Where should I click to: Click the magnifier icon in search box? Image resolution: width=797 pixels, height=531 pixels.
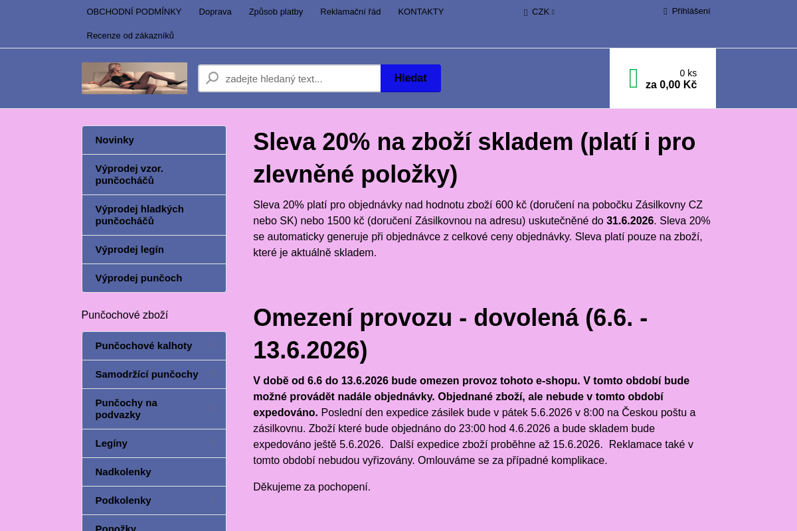pos(212,78)
